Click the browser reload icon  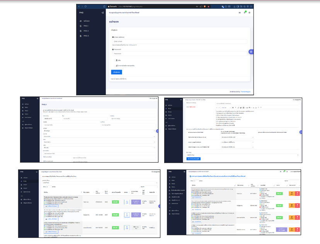(x=85, y=7)
